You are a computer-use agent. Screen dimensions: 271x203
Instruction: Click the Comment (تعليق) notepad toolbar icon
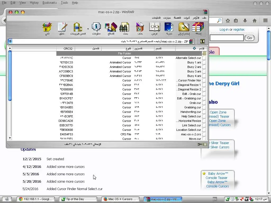[62, 29]
